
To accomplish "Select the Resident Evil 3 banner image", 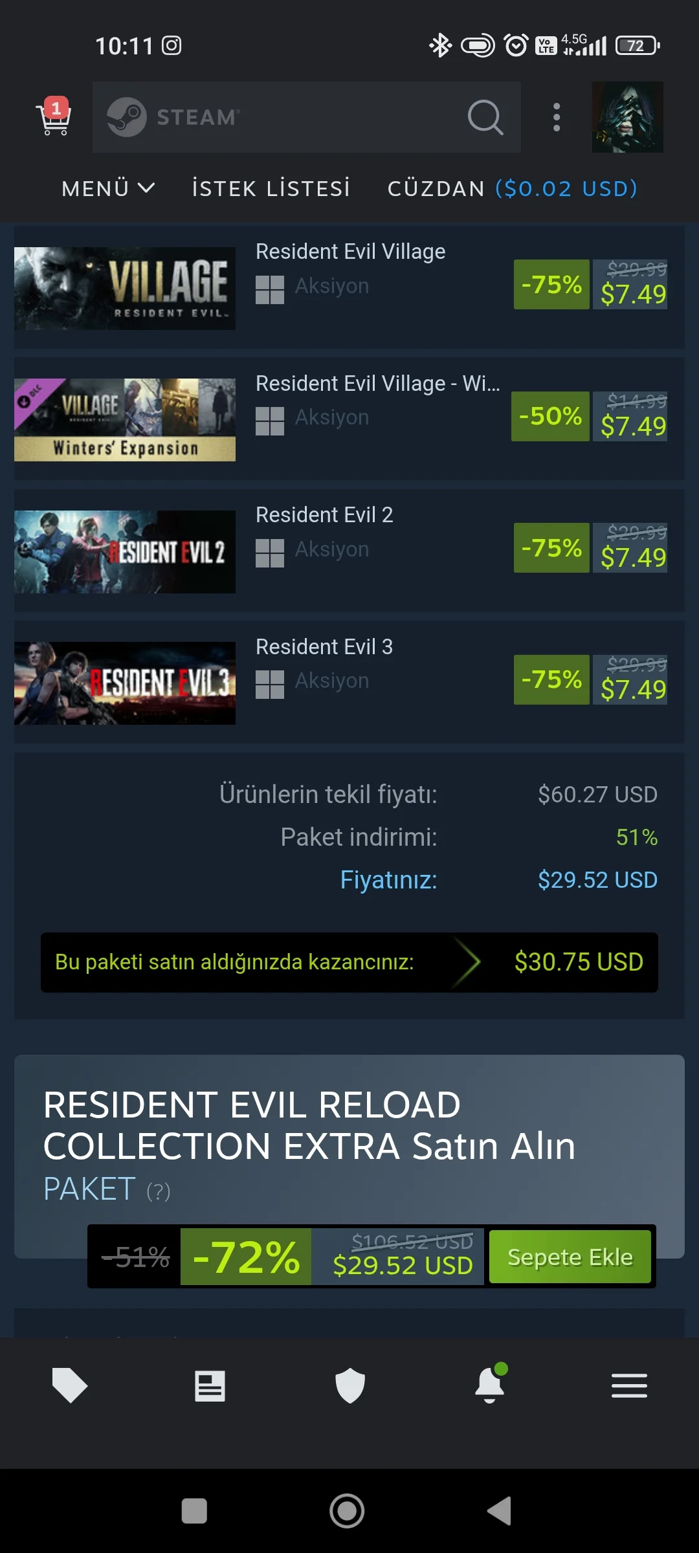I will point(125,683).
